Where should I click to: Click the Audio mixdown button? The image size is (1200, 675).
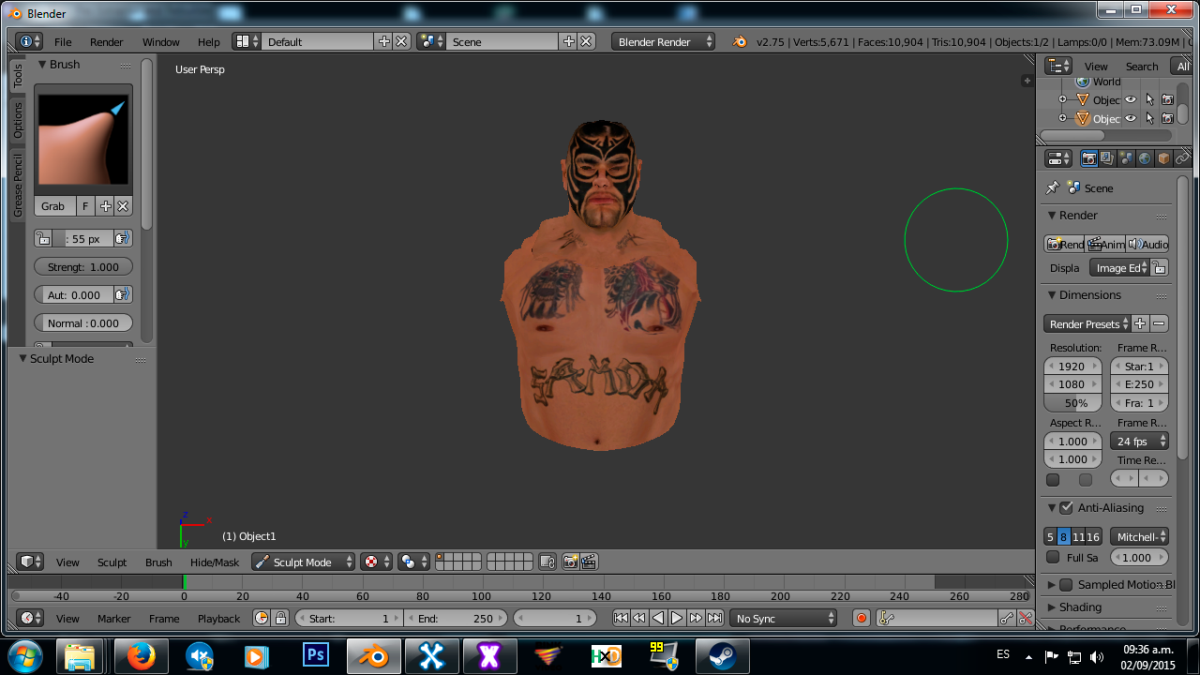pos(1147,244)
